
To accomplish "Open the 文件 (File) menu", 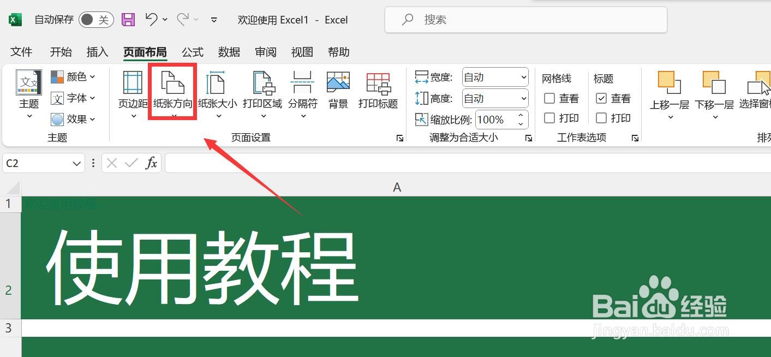I will (x=21, y=52).
